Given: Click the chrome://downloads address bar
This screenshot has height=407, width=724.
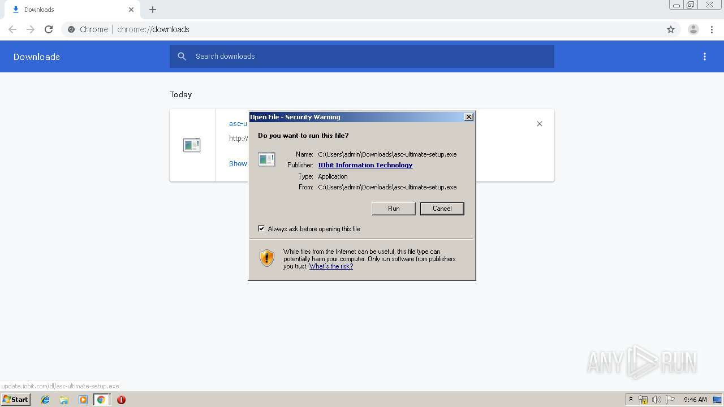Looking at the screenshot, I should (362, 29).
